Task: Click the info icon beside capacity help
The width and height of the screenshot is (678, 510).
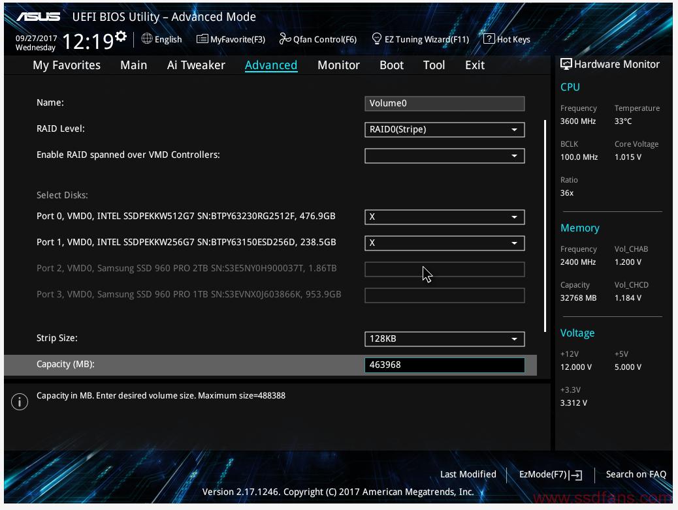Action: 20,402
